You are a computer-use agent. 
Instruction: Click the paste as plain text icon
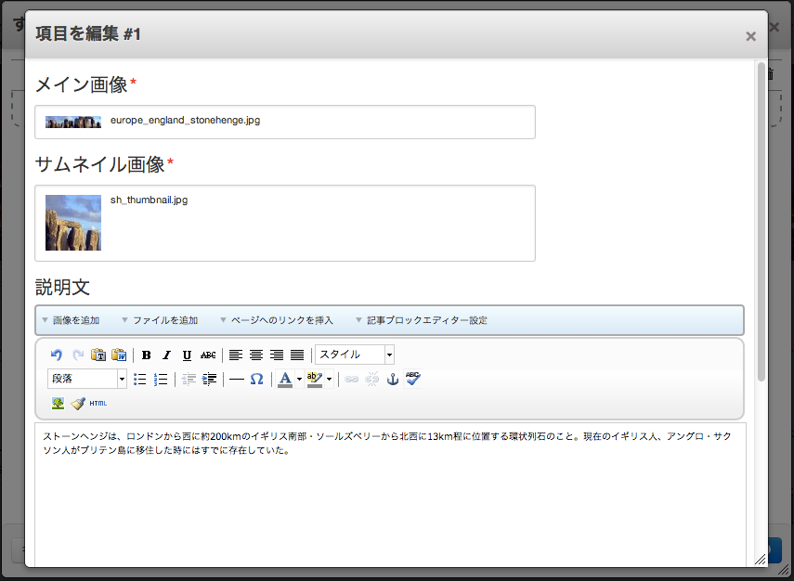pyautogui.click(x=98, y=355)
